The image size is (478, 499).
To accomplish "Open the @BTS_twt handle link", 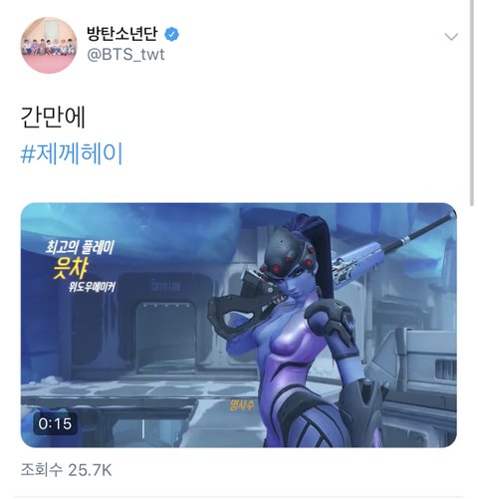I will click(125, 54).
